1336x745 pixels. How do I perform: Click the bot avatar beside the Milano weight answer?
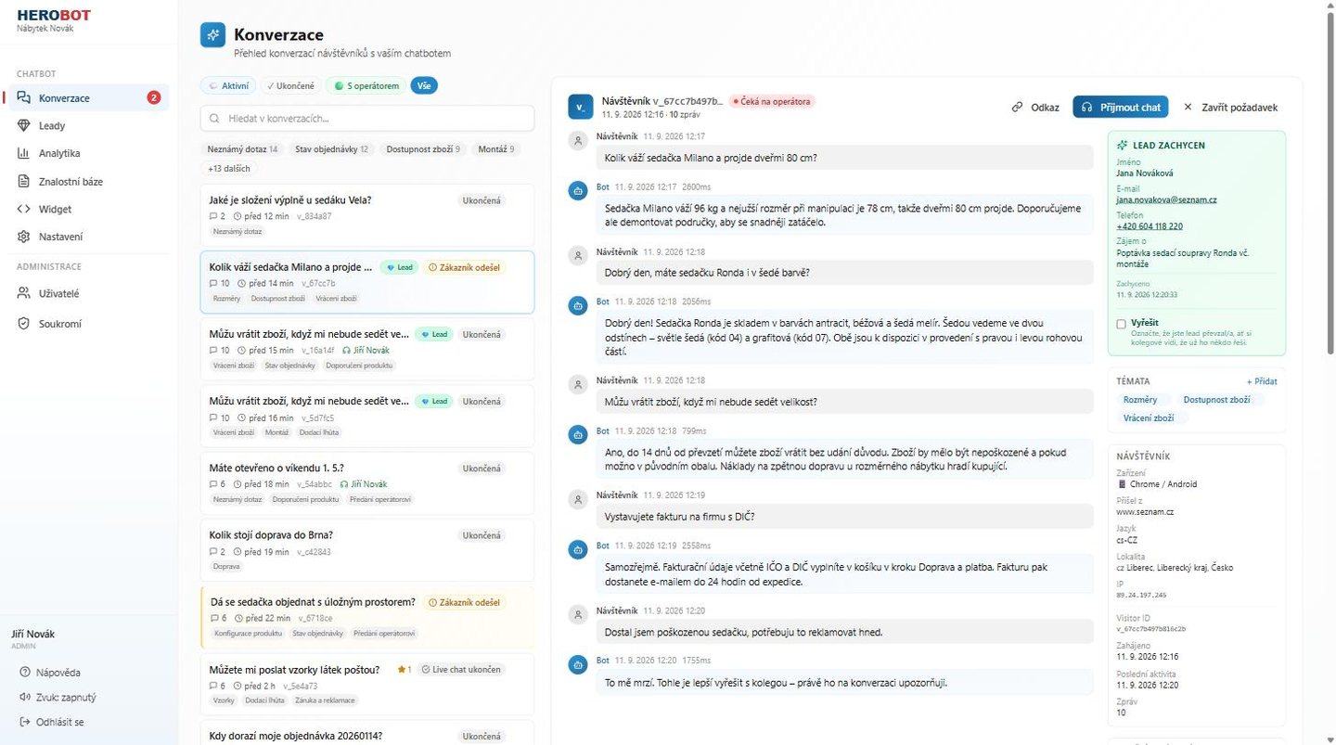tap(578, 191)
